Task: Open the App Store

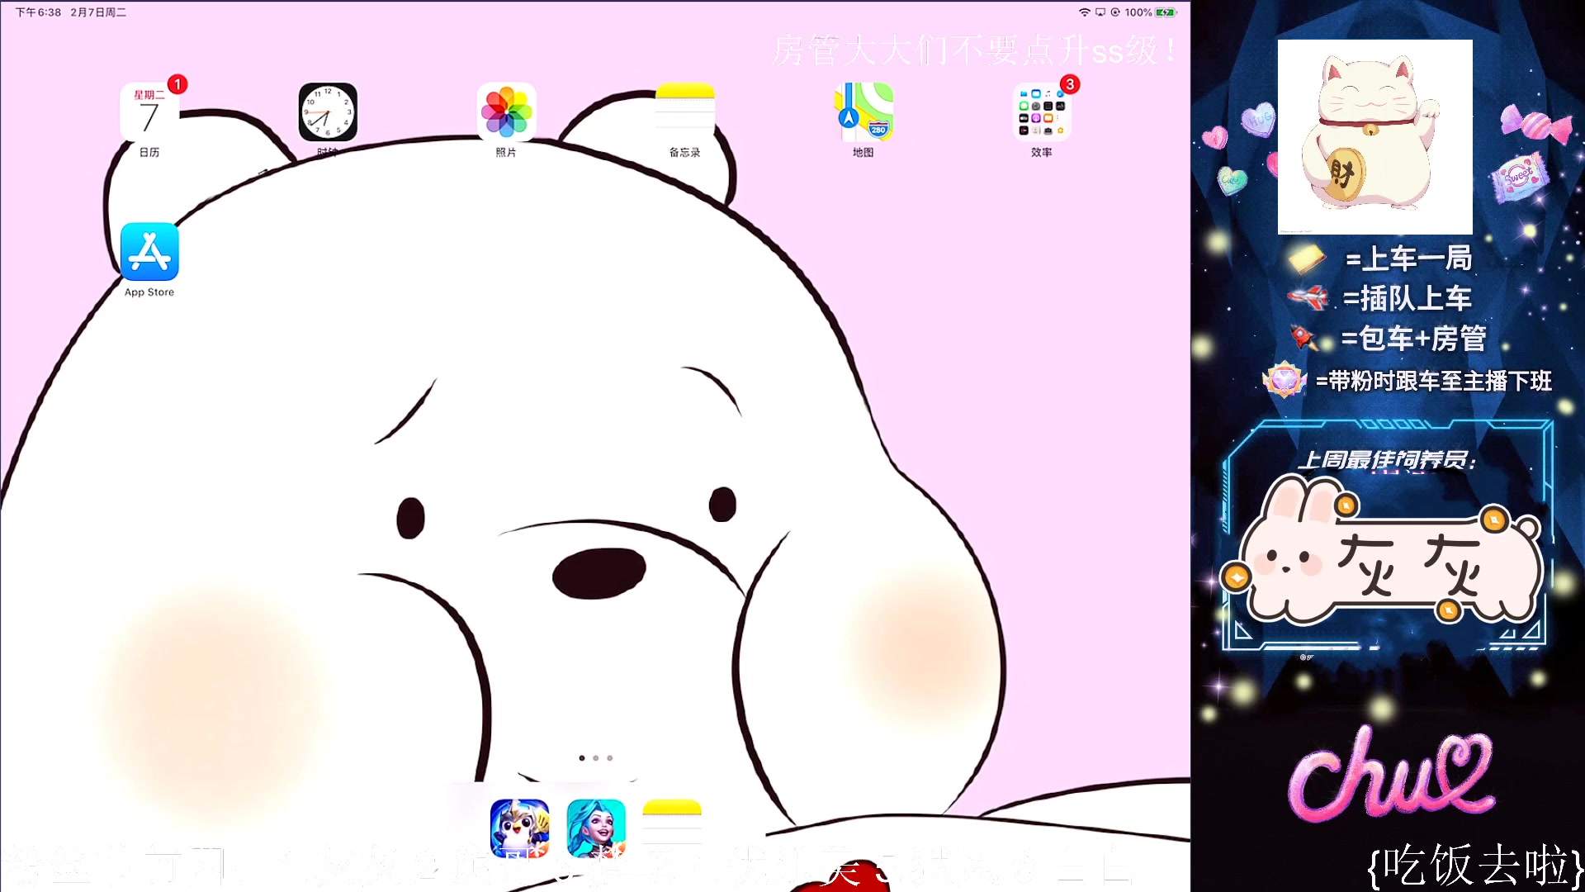Action: point(149,252)
